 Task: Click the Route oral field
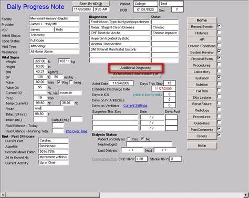pyautogui.click(x=49, y=108)
